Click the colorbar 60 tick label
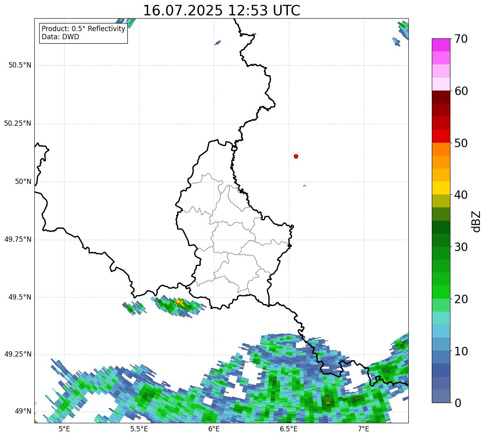Image resolution: width=486 pixels, height=437 pixels. click(461, 91)
